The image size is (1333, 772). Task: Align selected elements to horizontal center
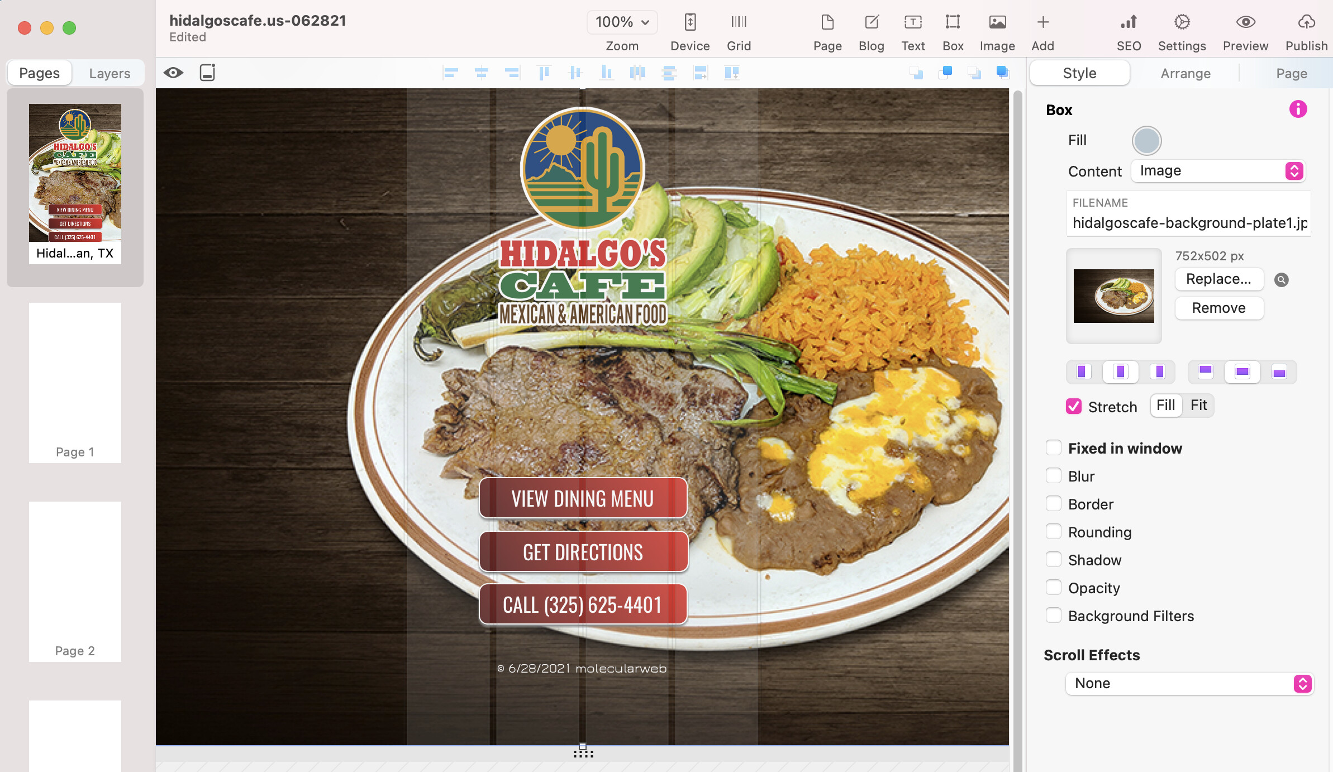tap(481, 73)
